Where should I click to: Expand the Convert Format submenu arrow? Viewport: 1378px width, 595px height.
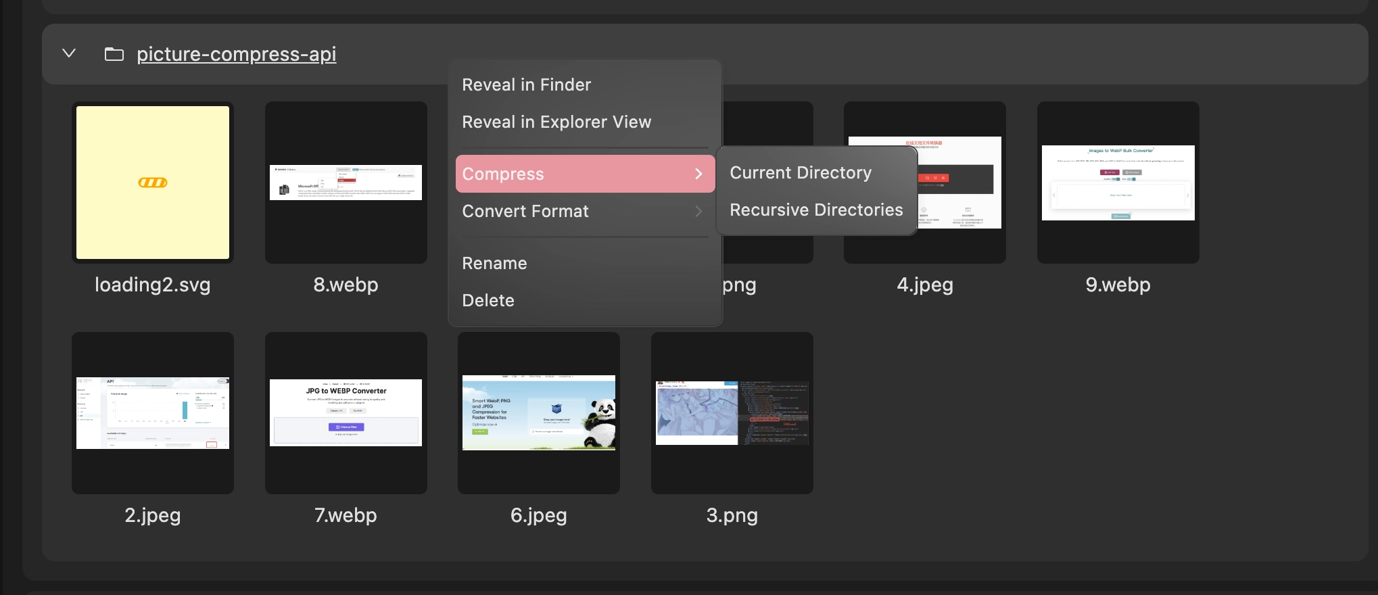tap(698, 212)
